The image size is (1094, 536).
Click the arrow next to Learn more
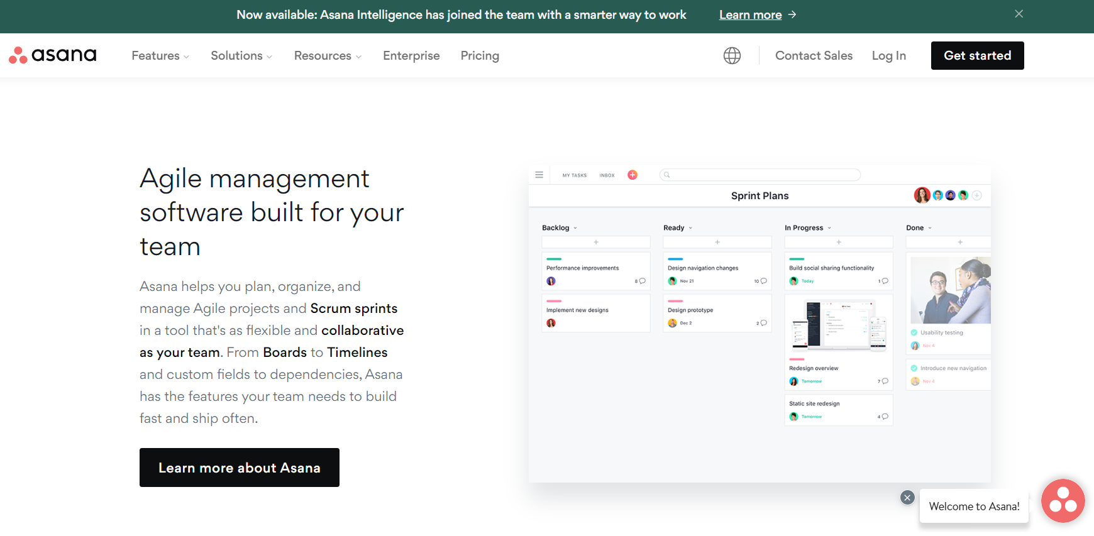coord(792,14)
